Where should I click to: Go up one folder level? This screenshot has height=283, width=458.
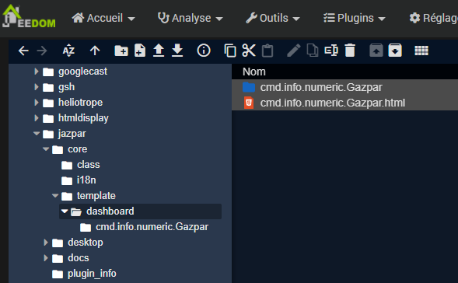(95, 51)
